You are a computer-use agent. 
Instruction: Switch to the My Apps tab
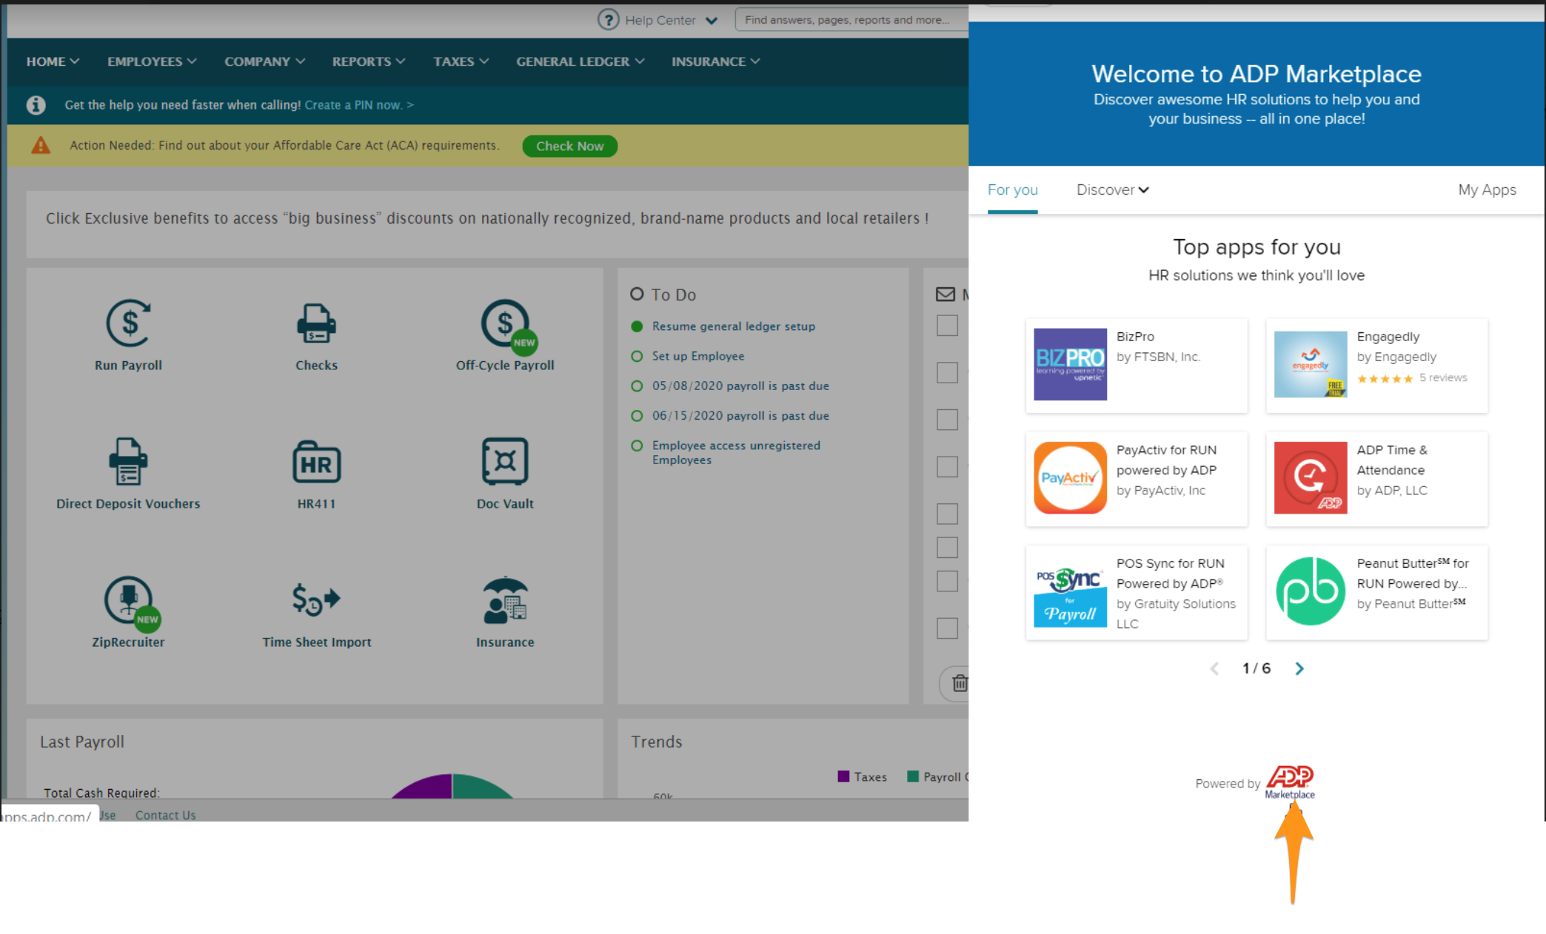[1487, 190]
